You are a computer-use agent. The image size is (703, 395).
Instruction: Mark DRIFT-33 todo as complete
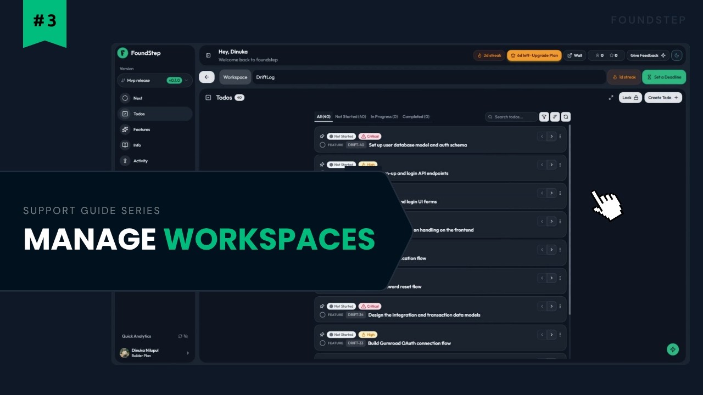322,343
